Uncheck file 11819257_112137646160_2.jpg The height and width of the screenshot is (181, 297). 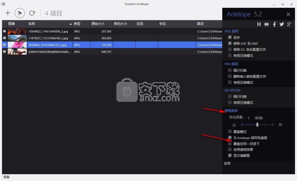[4, 38]
